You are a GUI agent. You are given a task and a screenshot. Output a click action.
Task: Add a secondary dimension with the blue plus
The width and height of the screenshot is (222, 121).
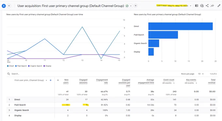(x=51, y=80)
